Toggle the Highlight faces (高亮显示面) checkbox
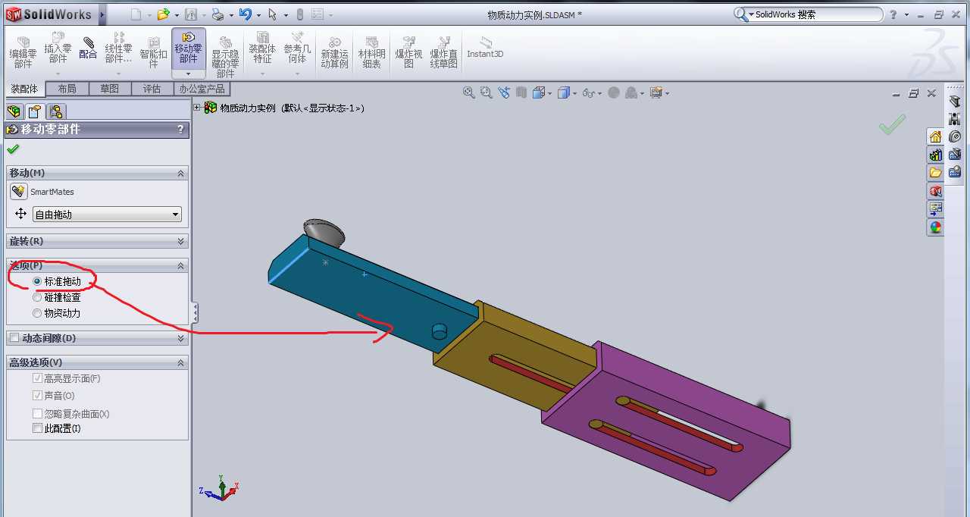This screenshot has width=970, height=517. point(37,378)
